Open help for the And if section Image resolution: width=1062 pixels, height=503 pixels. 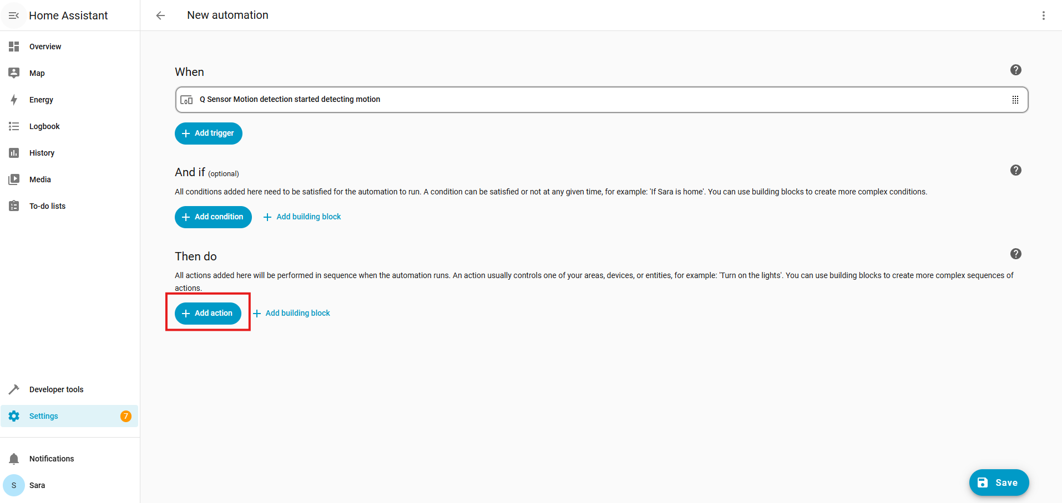coord(1016,170)
